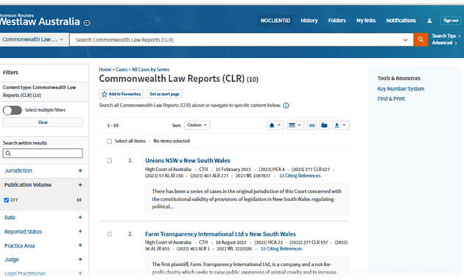Click the Search within results input

[43, 153]
